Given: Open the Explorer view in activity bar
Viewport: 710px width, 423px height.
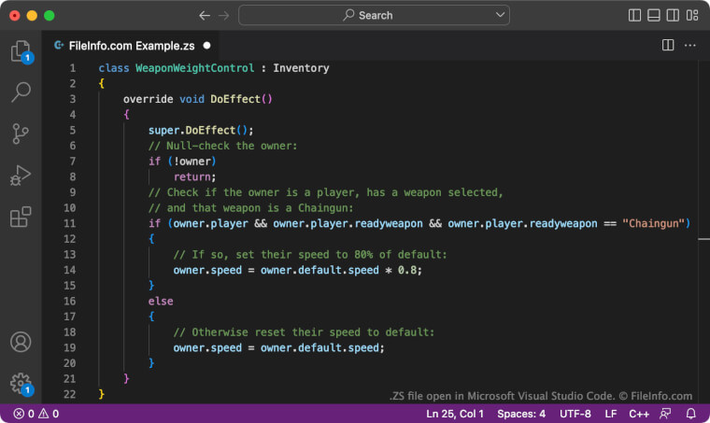Looking at the screenshot, I should point(21,51).
